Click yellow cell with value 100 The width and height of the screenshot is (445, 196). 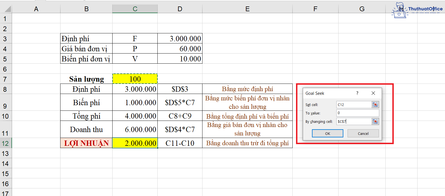point(135,79)
